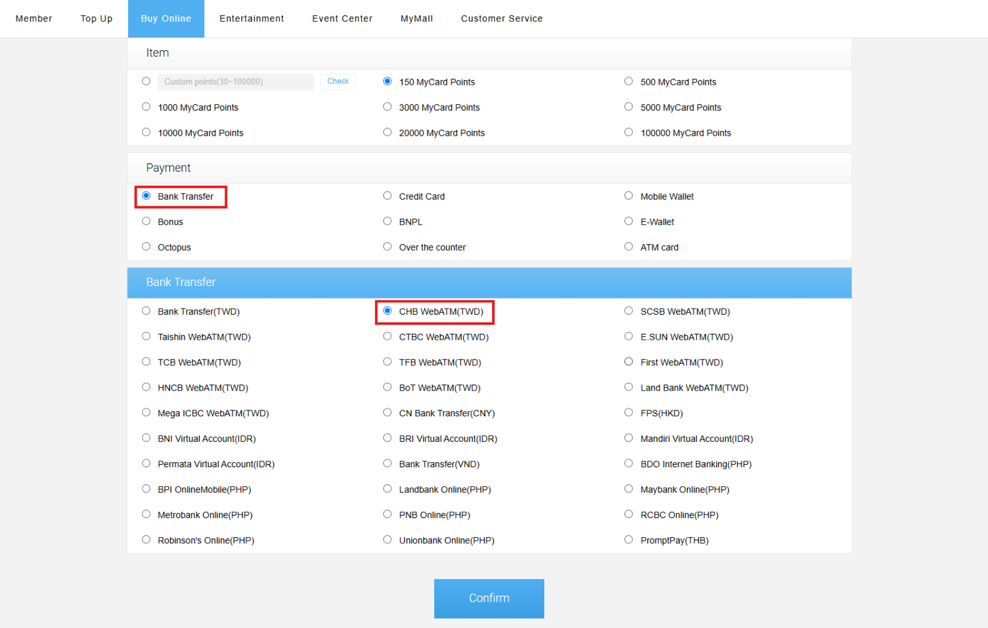Image resolution: width=988 pixels, height=628 pixels.
Task: Select HNCB WebATM(TWD)
Action: click(146, 388)
